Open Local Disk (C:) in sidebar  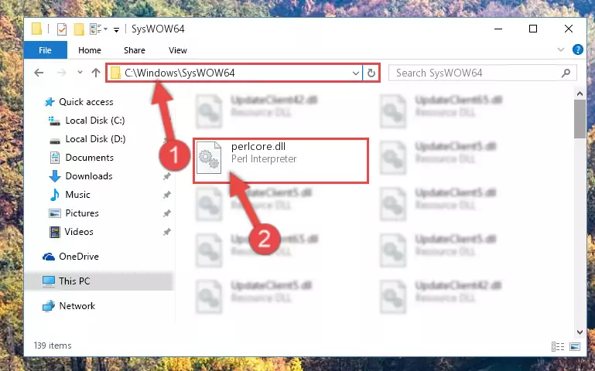tap(95, 121)
